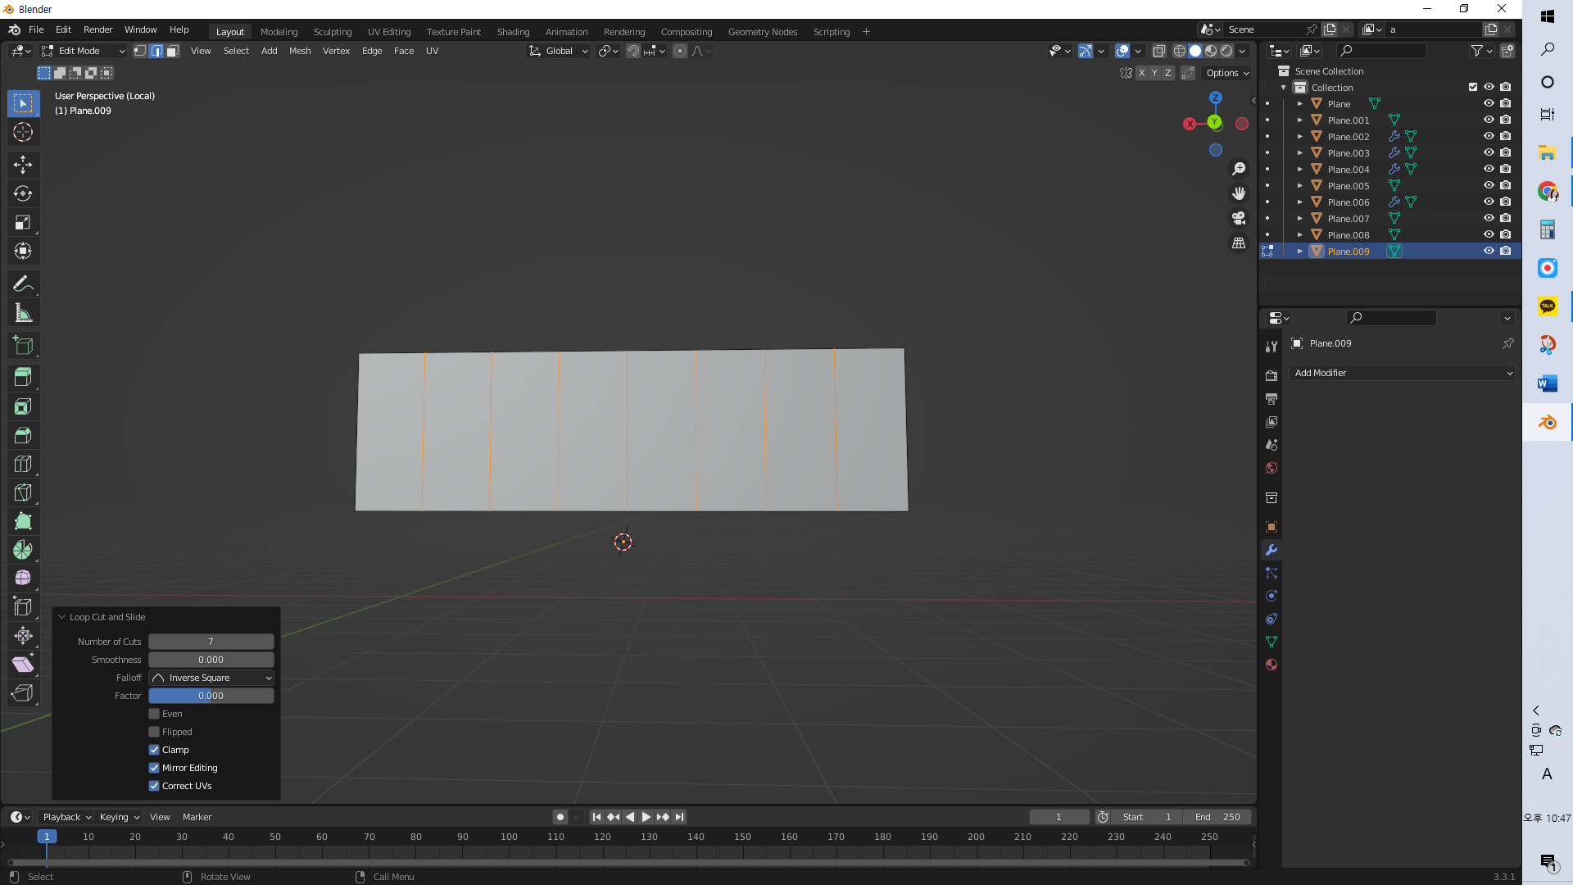This screenshot has height=885, width=1573.
Task: Click the zoom magnifier in viewport
Action: 1239,169
